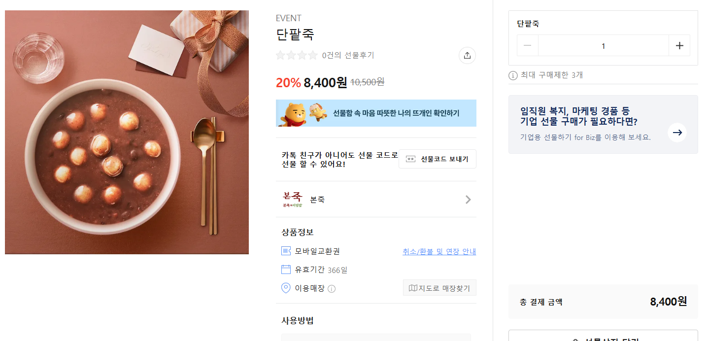
Task: Click the 본죽 brand logo
Action: (292, 199)
